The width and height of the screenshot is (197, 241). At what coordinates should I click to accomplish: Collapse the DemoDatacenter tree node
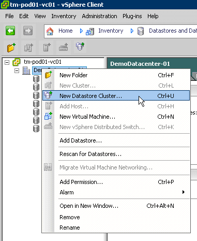tap(17, 71)
